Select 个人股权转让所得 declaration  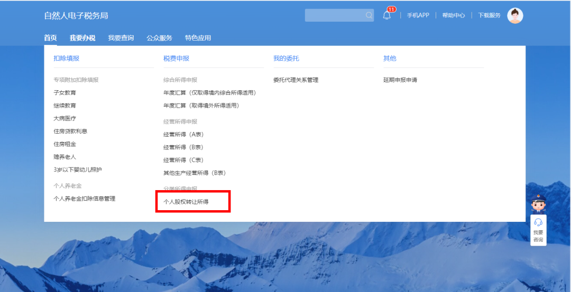(x=186, y=202)
